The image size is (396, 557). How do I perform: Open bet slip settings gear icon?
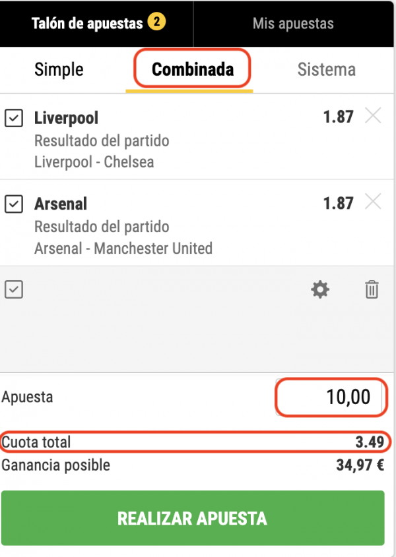320,289
